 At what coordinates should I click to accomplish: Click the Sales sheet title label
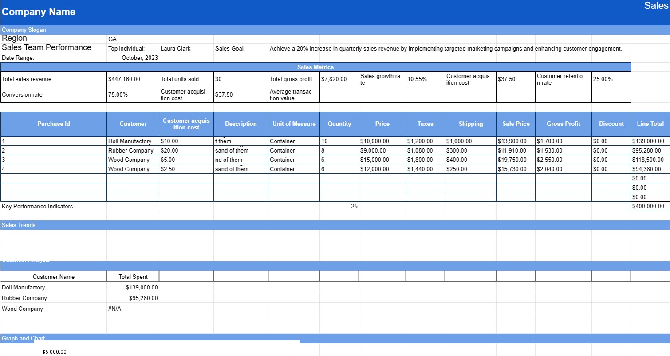pyautogui.click(x=657, y=5)
